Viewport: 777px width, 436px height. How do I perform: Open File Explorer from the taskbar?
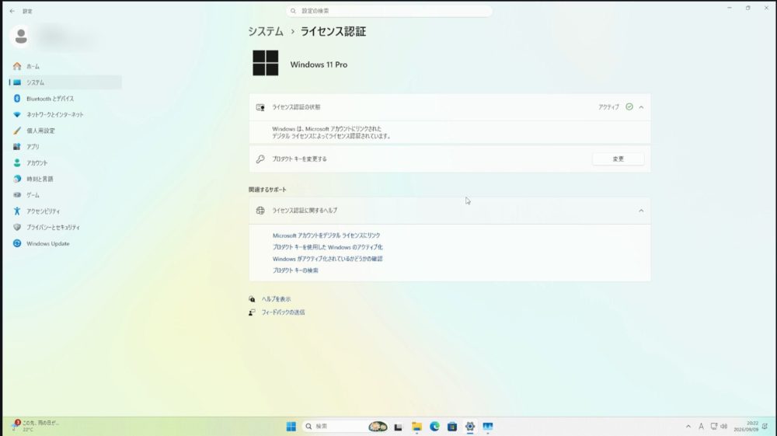pyautogui.click(x=416, y=427)
